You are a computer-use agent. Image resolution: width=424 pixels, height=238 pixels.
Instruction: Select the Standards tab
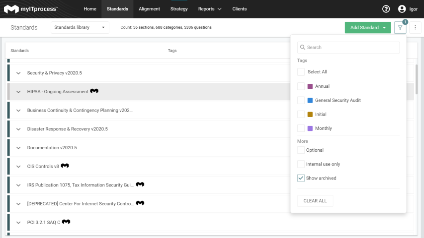coord(117,9)
